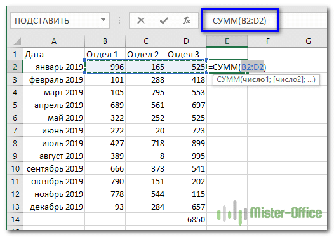
Task: Click cell with value 20
Action: pyautogui.click(x=145, y=130)
